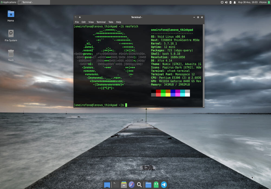Launch terminal emulator from the dock

coord(116,185)
